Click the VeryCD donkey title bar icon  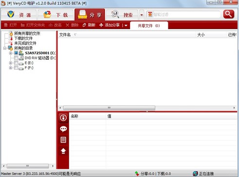(x=3, y=3)
